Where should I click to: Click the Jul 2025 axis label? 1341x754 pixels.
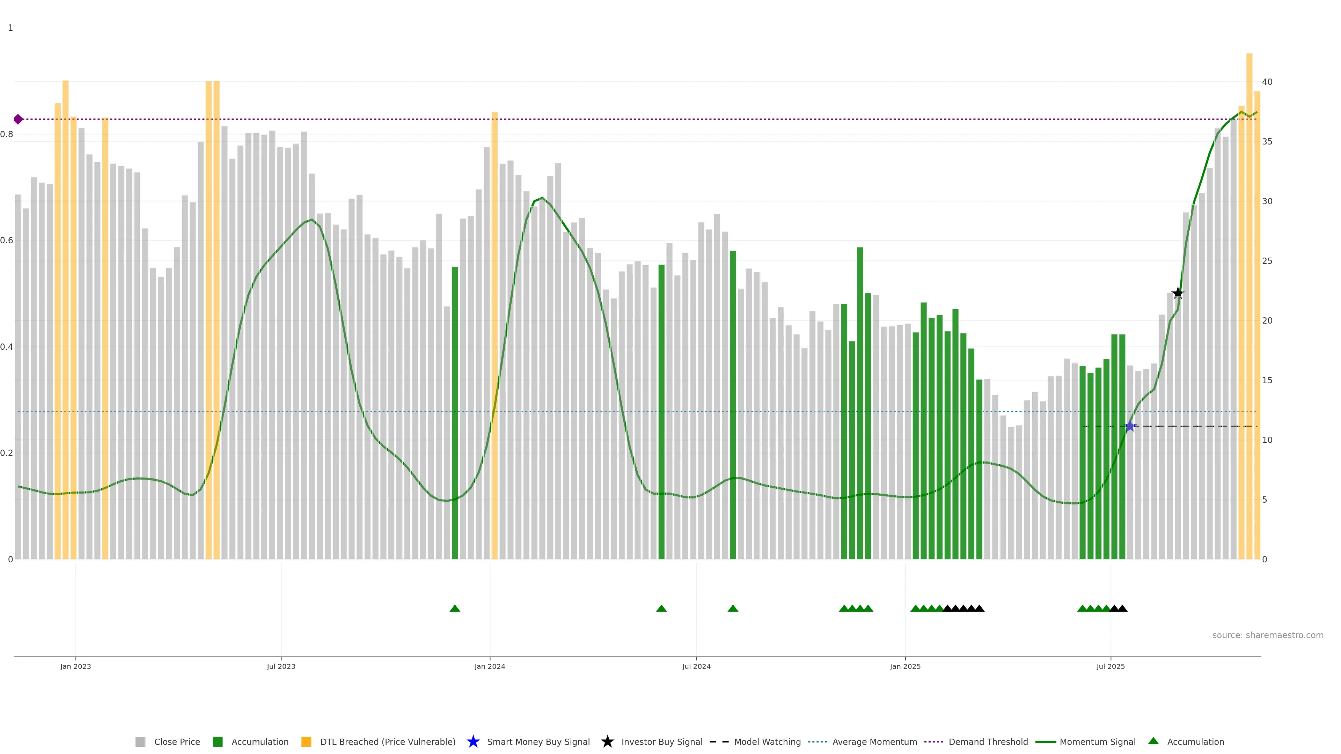pyautogui.click(x=1111, y=666)
